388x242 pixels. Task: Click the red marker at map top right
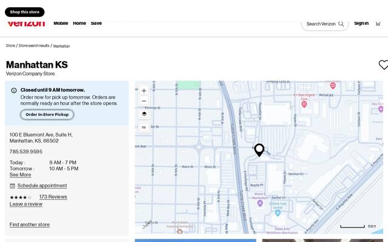pyautogui.click(x=333, y=86)
